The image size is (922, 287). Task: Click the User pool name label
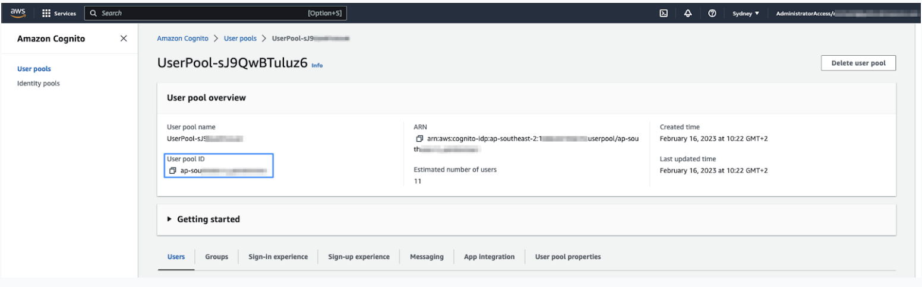click(x=191, y=127)
